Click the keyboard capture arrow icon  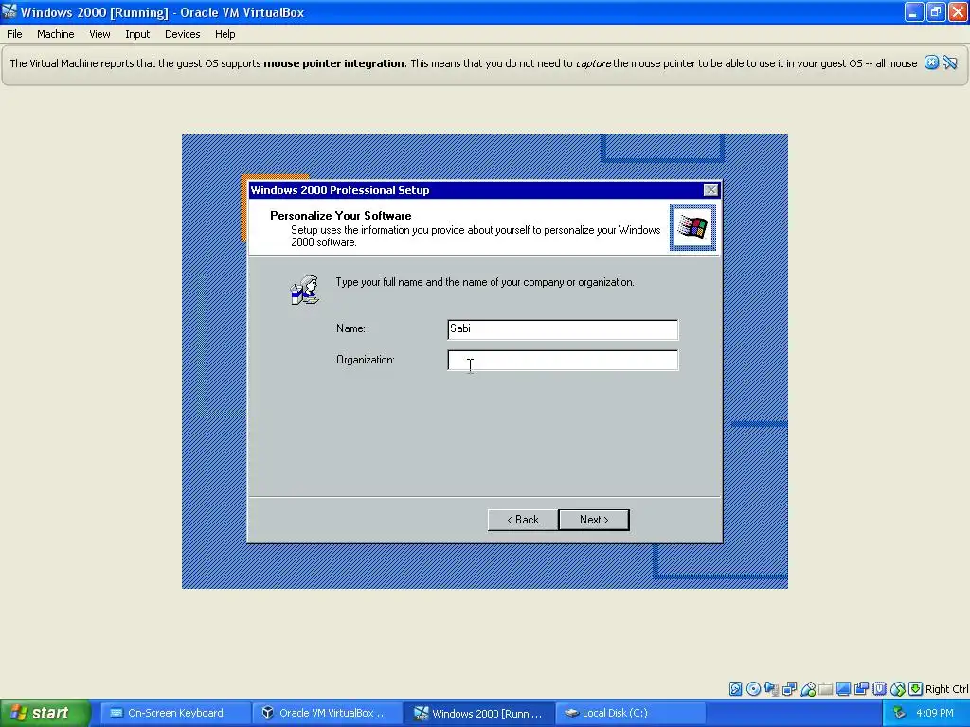coord(916,689)
